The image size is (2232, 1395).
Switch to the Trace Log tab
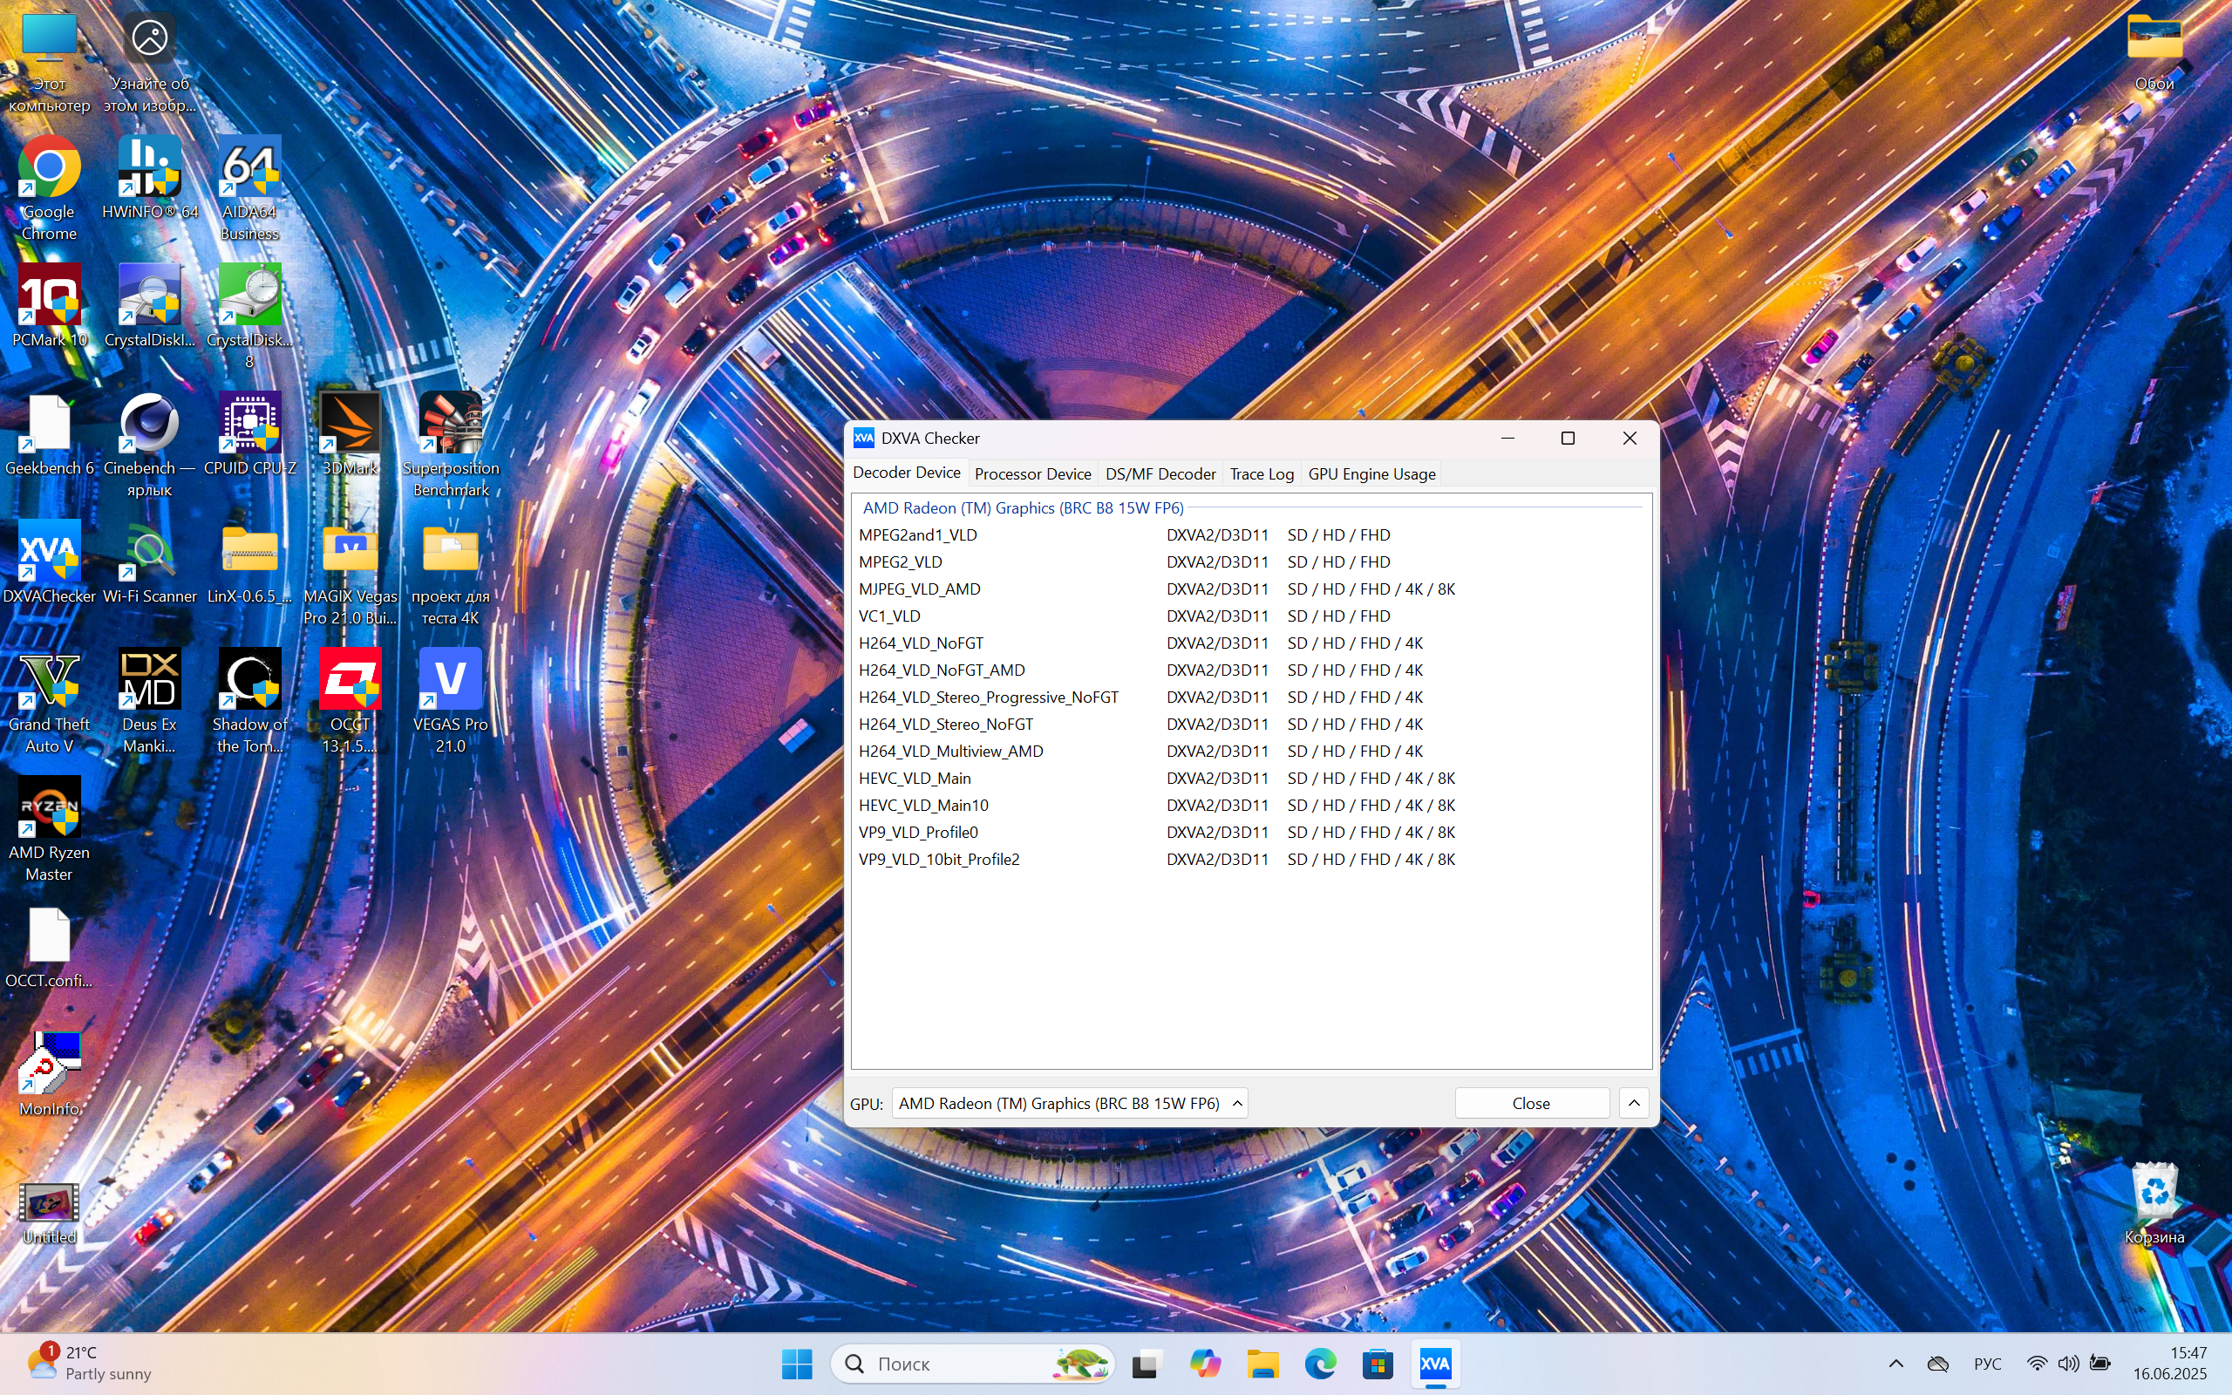pos(1261,474)
